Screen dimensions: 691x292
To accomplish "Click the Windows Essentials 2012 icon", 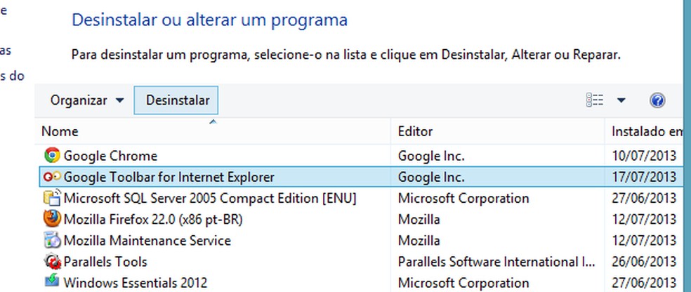I will click(x=52, y=283).
